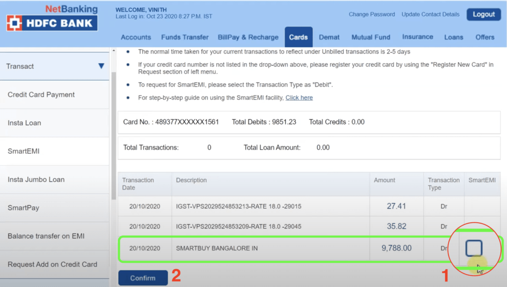Open Balance transfer on EMI

(x=54, y=236)
